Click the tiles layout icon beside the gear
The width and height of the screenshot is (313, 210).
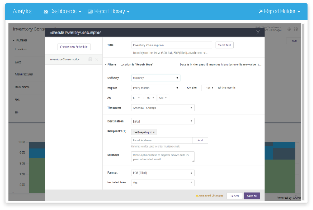click(296, 29)
